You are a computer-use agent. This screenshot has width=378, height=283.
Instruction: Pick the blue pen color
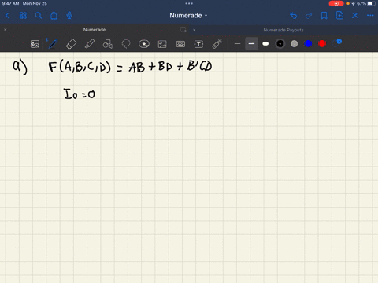point(308,44)
